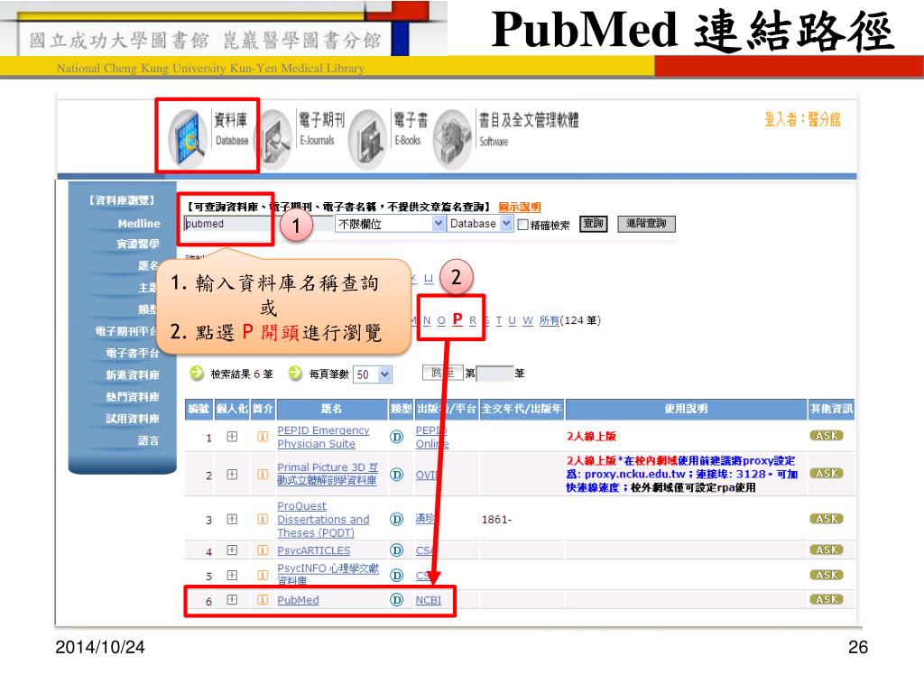
Task: Click the 第 page number input field
Action: 494,374
